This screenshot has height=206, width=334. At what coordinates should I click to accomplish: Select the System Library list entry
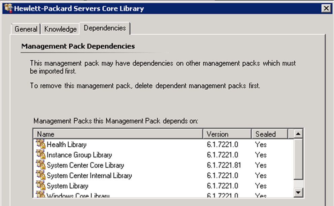[x=67, y=186]
